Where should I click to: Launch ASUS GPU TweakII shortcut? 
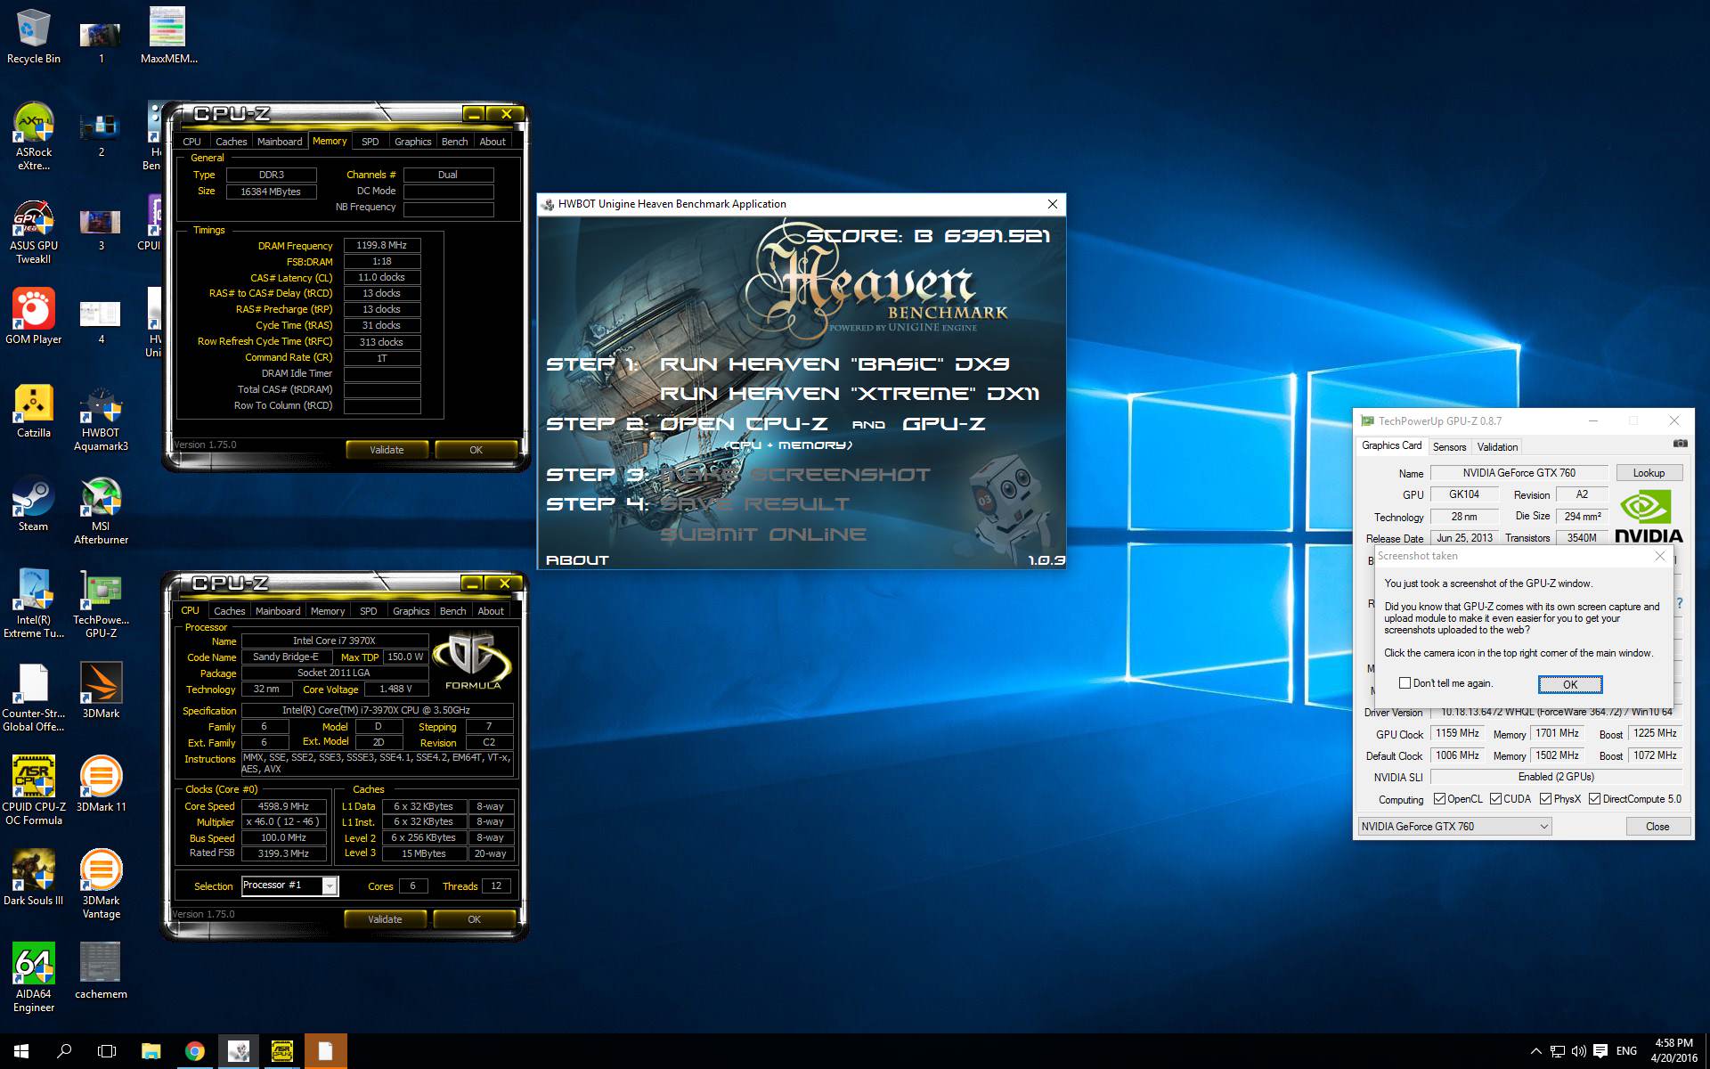pos(34,230)
